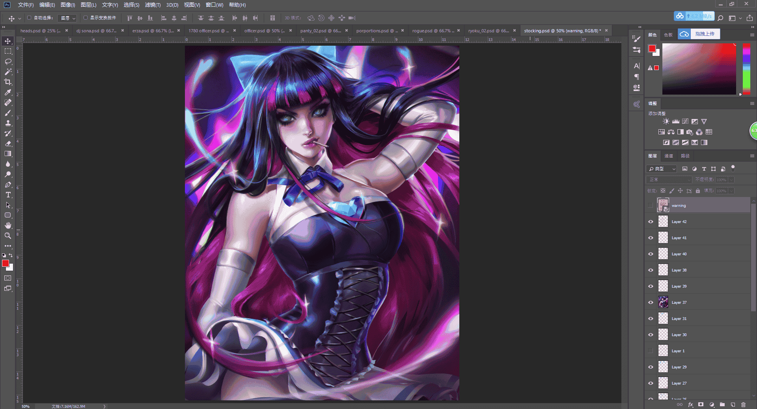Select the Magic Wand tool
Viewport: 757px width, 409px height.
click(8, 72)
